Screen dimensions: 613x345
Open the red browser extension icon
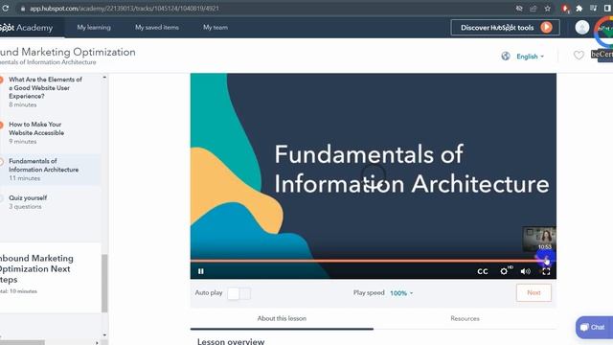[565, 9]
